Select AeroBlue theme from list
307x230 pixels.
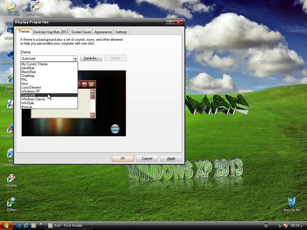49,68
